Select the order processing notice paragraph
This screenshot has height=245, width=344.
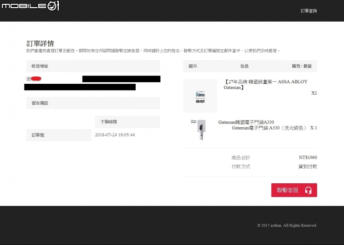pos(153,51)
